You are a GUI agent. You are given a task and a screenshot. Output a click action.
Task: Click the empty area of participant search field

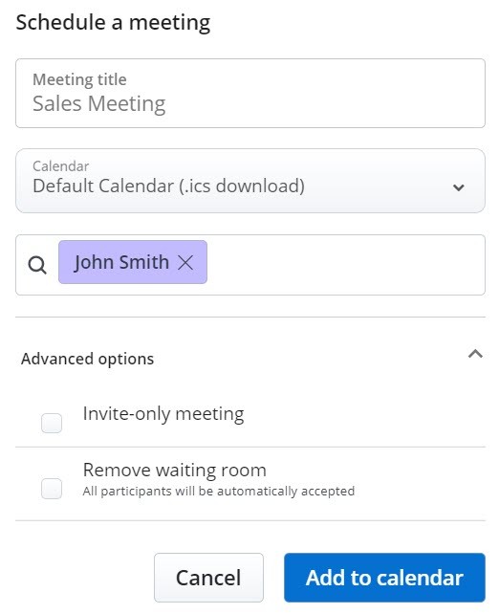(x=344, y=265)
